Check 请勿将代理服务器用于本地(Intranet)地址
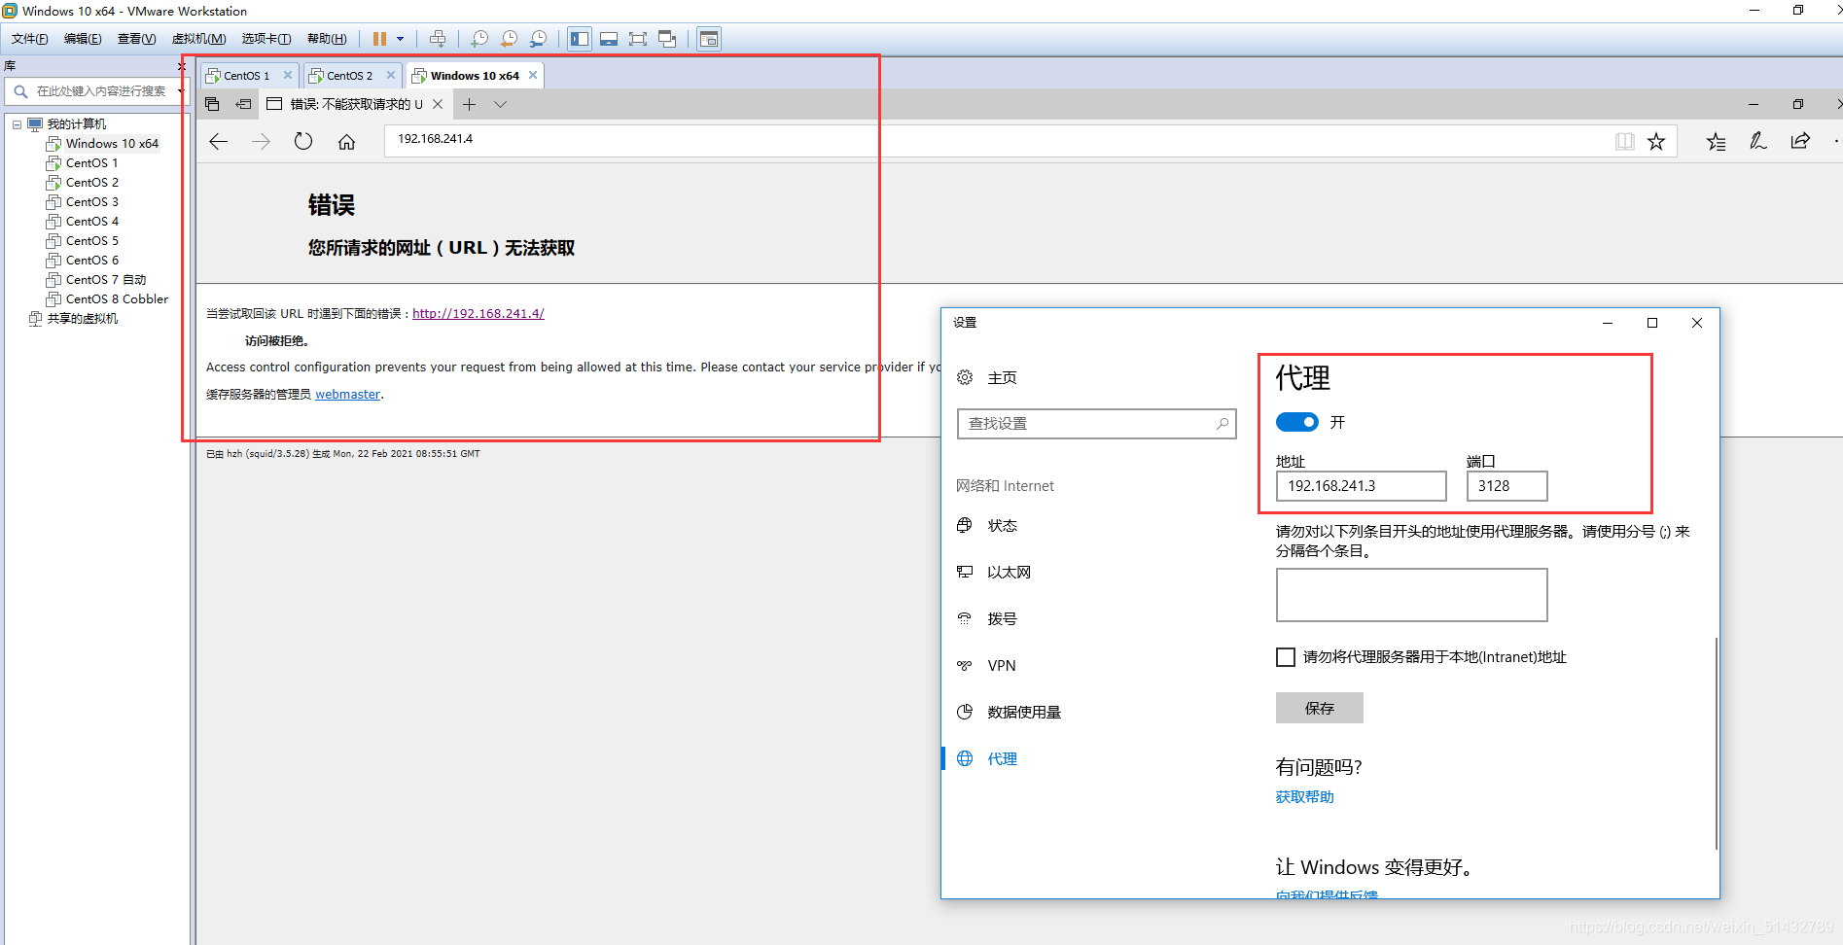 [x=1286, y=657]
